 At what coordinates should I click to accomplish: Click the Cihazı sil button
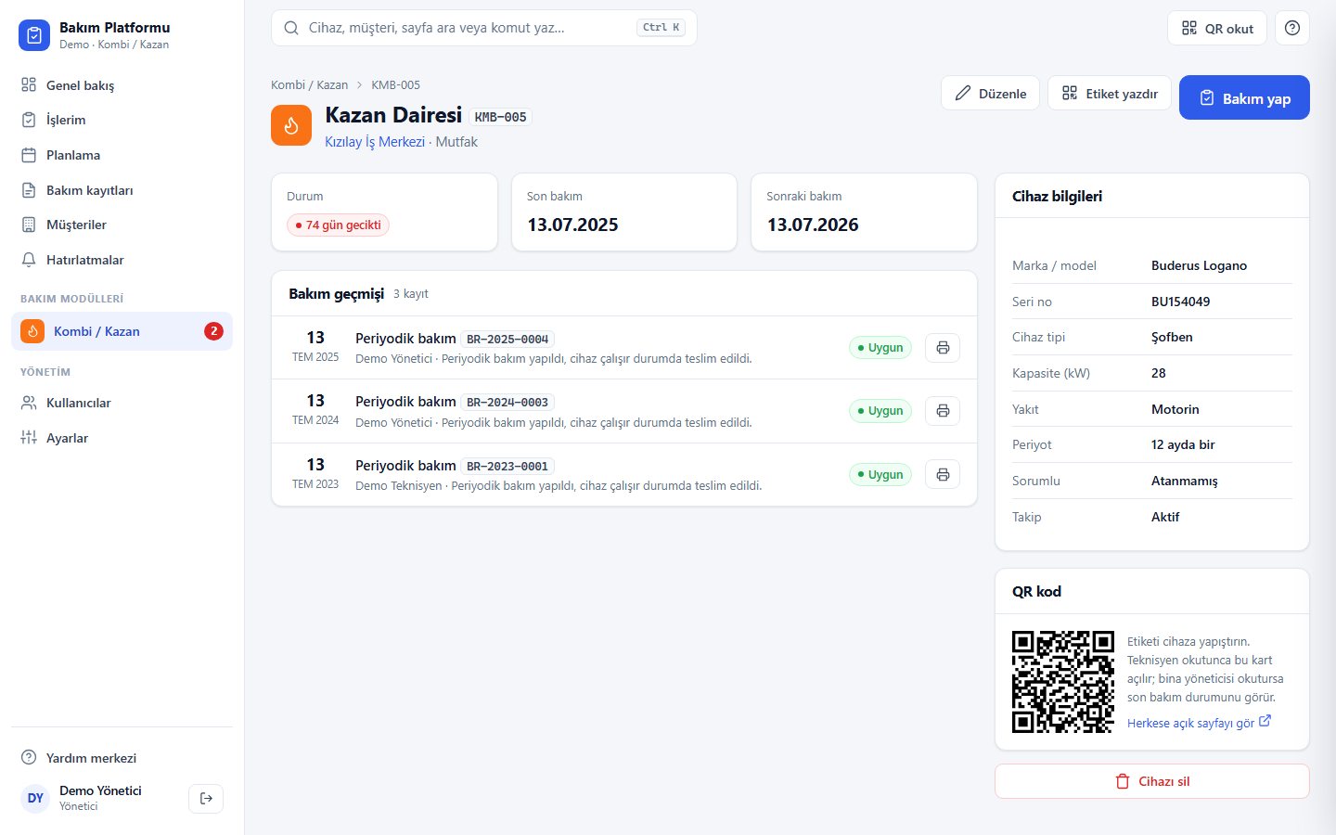tap(1152, 781)
